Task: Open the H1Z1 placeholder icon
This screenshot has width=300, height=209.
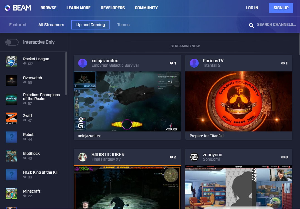Action: pos(11,175)
